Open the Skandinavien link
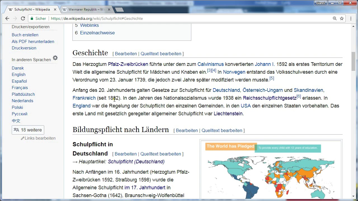 (x=308, y=90)
